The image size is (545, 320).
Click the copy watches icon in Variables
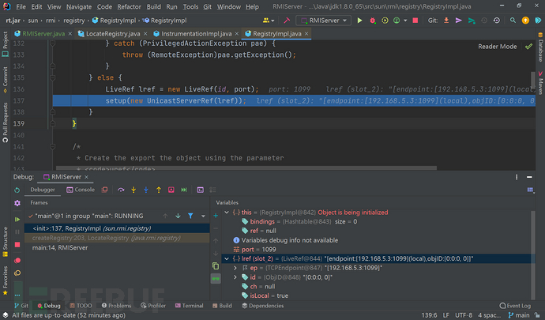(x=216, y=266)
